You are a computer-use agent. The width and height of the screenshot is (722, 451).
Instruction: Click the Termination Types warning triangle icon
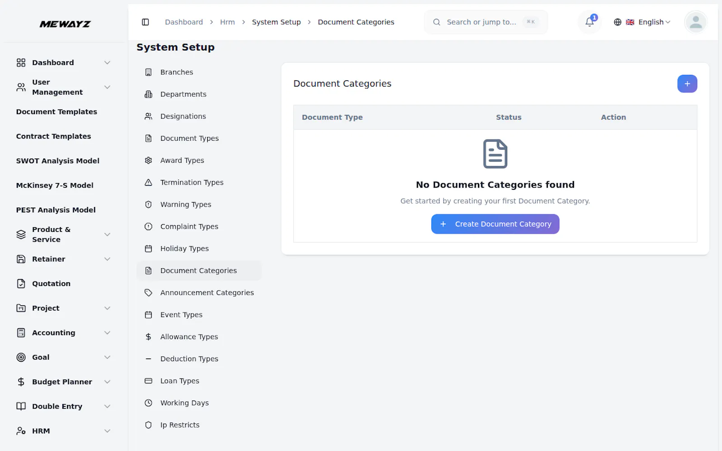148,183
